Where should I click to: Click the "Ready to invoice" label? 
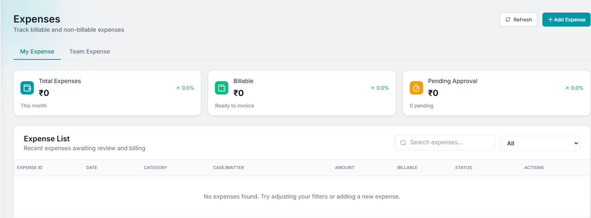pos(234,106)
